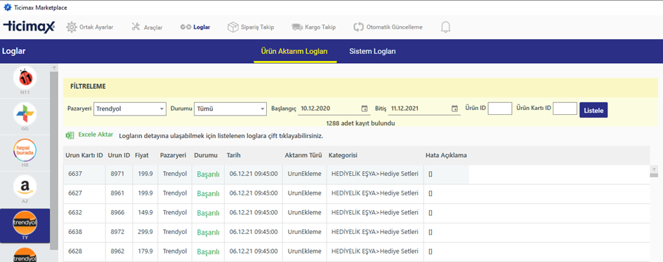The image size is (663, 262).
Task: Open the Kargo Takip truck icon
Action: (297, 27)
